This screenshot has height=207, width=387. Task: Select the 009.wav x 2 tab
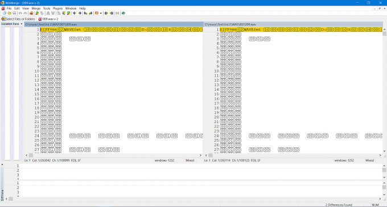click(x=48, y=19)
